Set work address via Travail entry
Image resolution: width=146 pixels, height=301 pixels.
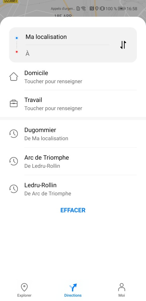73,104
